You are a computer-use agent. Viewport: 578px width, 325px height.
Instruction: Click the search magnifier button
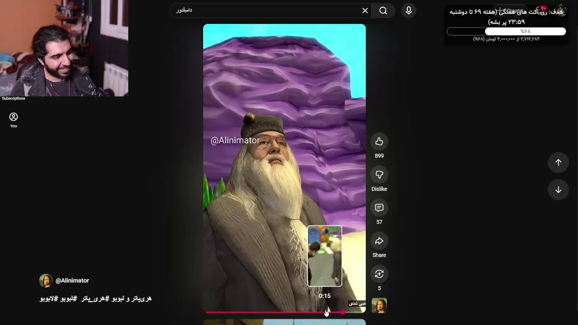click(x=383, y=10)
